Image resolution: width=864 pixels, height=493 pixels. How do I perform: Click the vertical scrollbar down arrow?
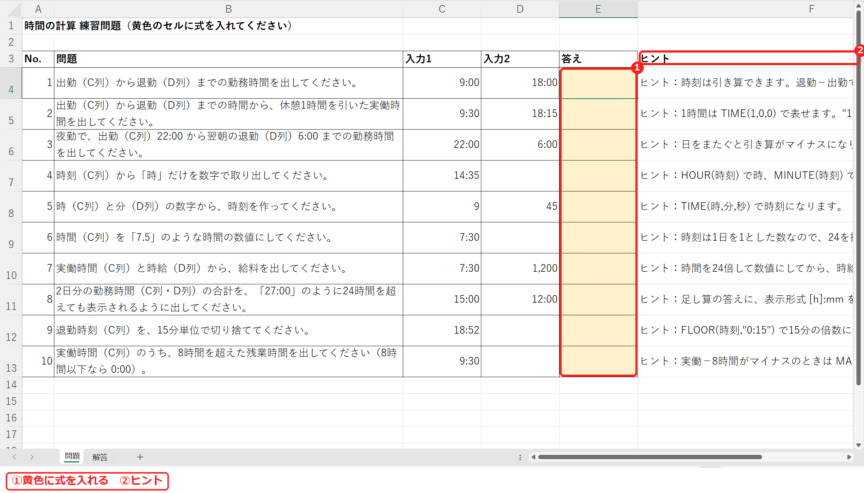click(x=859, y=445)
